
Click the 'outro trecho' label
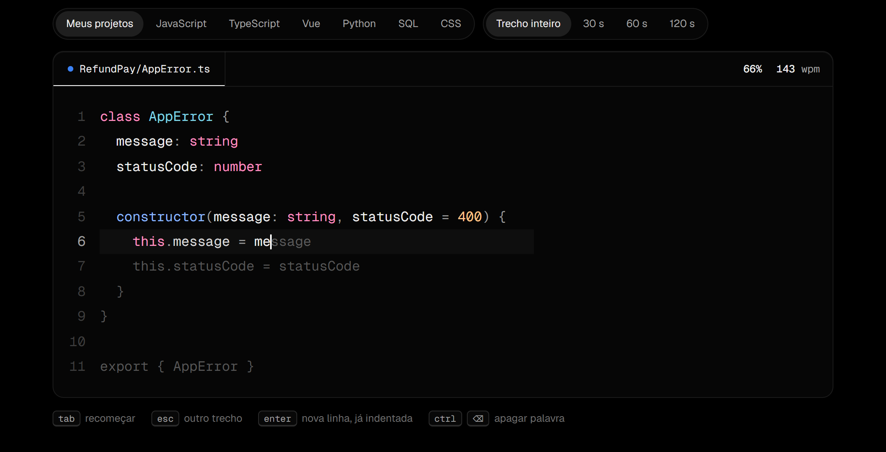coord(213,419)
